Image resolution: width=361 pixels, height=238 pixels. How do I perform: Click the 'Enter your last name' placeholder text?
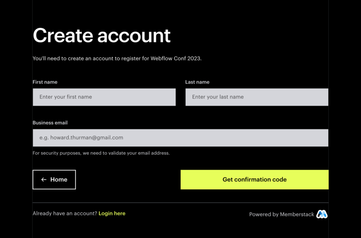218,97
